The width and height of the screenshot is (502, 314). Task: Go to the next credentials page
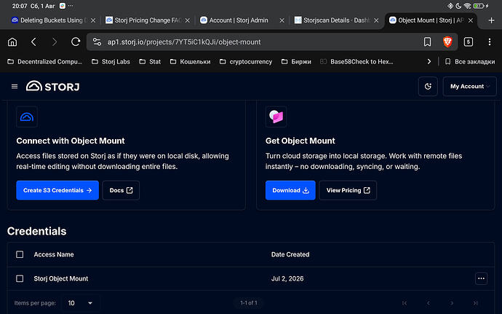point(452,303)
